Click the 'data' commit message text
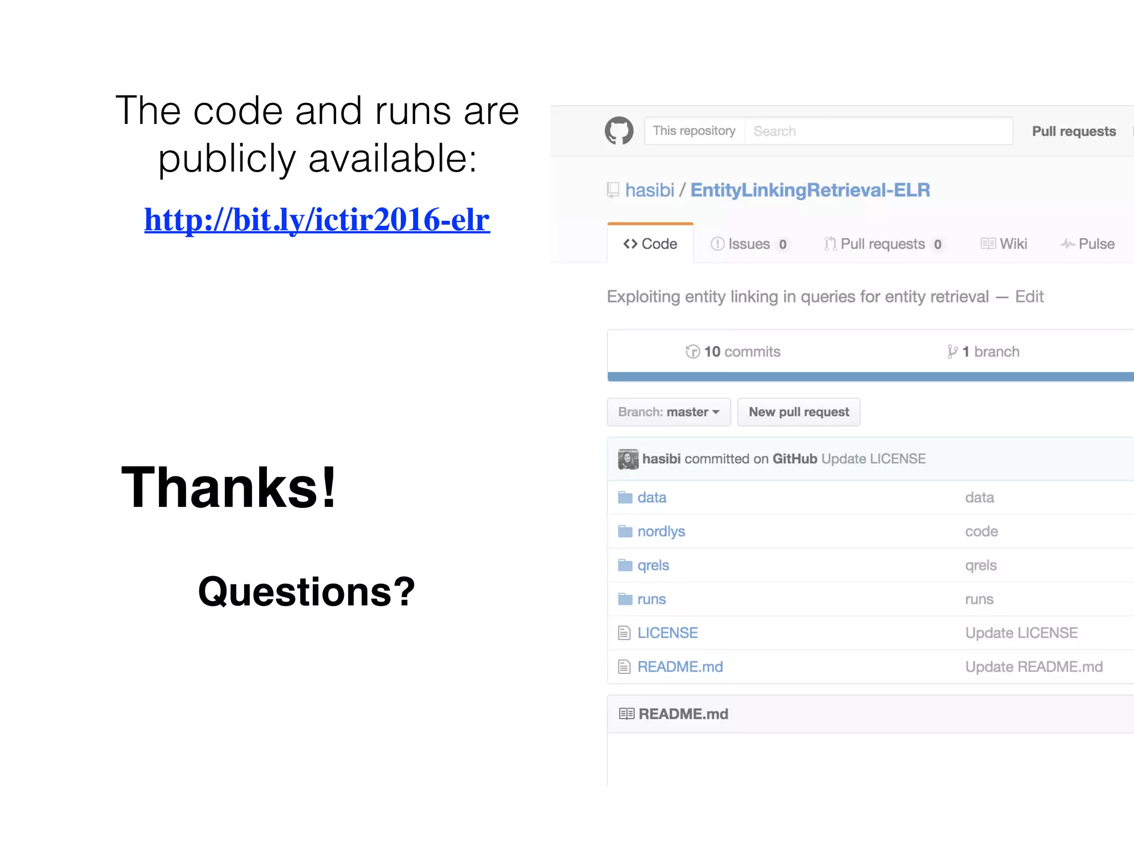The width and height of the screenshot is (1134, 850). 980,497
